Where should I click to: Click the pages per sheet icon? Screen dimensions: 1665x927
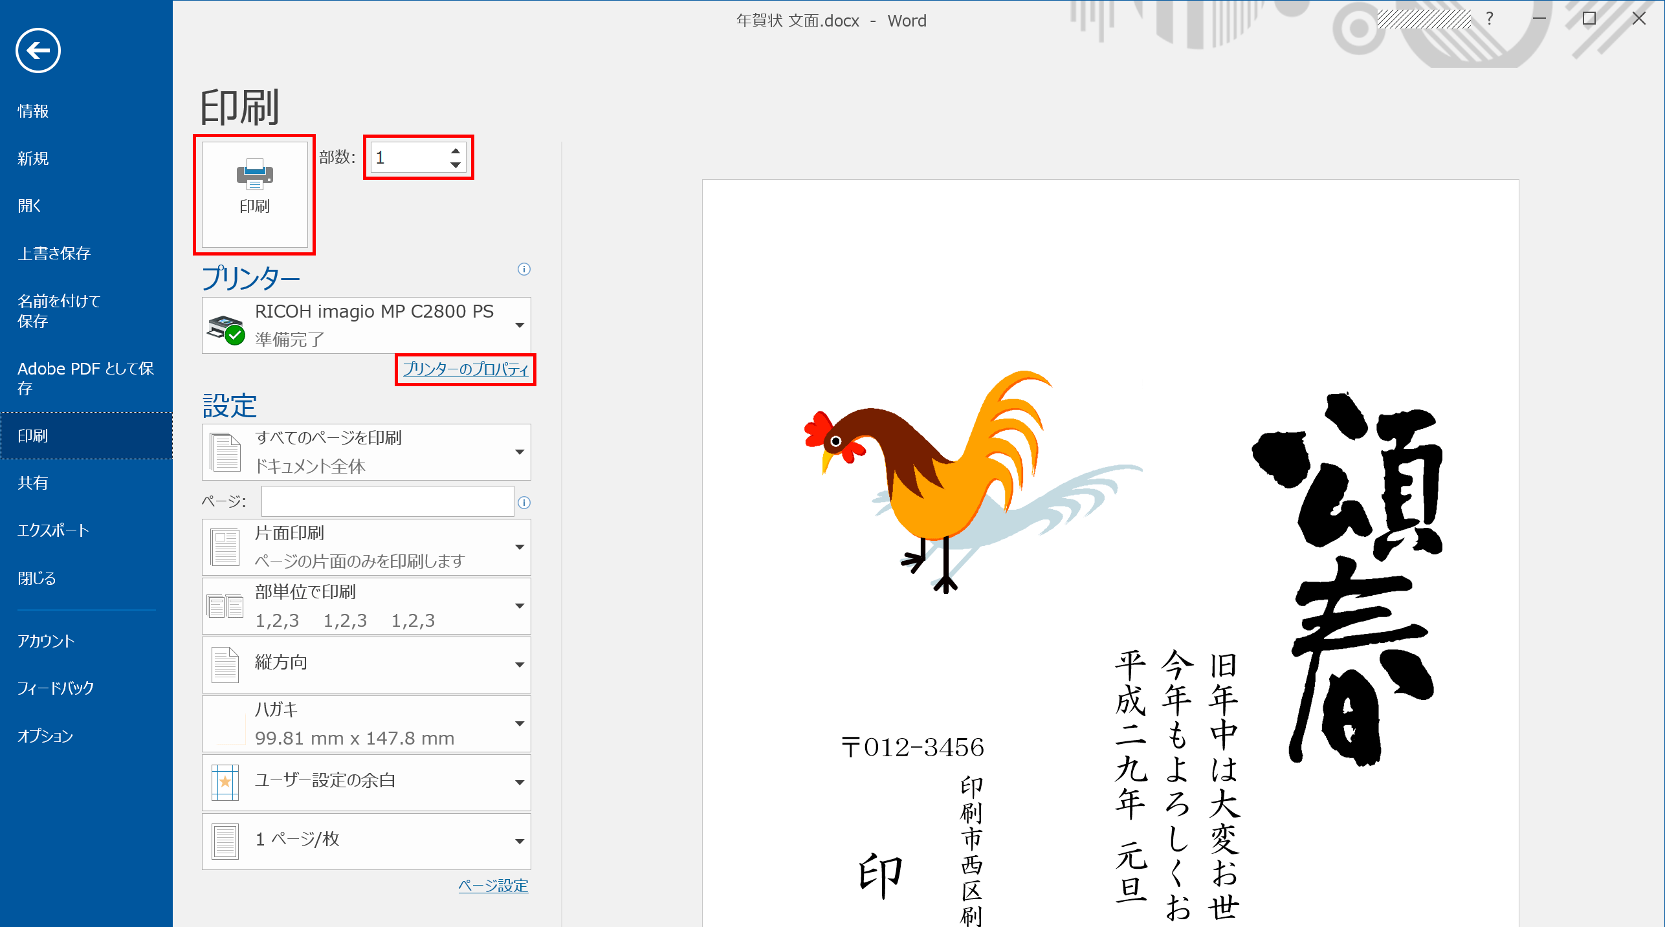point(225,842)
